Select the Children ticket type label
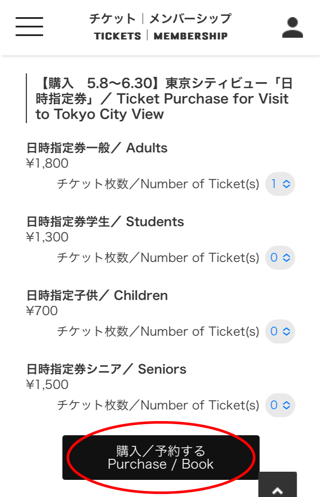 pyautogui.click(x=97, y=295)
